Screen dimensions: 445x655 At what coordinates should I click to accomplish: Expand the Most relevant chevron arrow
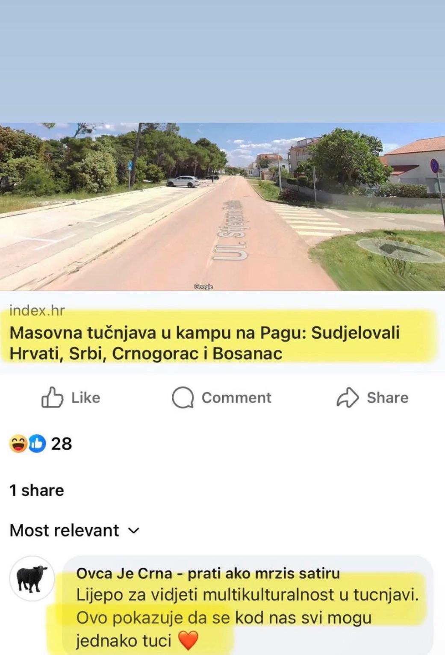pyautogui.click(x=134, y=531)
